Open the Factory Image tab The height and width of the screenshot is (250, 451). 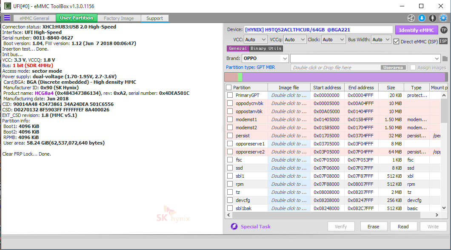click(x=119, y=18)
